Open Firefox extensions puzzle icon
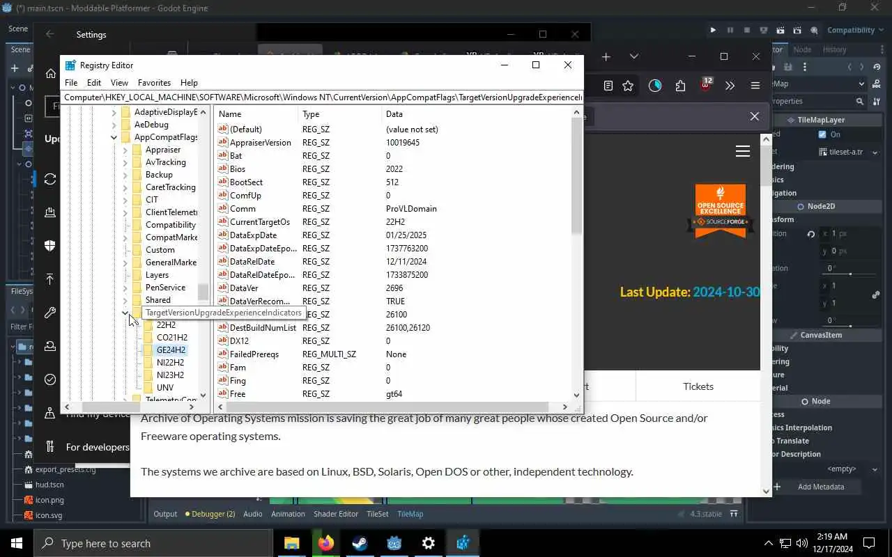The width and height of the screenshot is (892, 557). [x=680, y=86]
